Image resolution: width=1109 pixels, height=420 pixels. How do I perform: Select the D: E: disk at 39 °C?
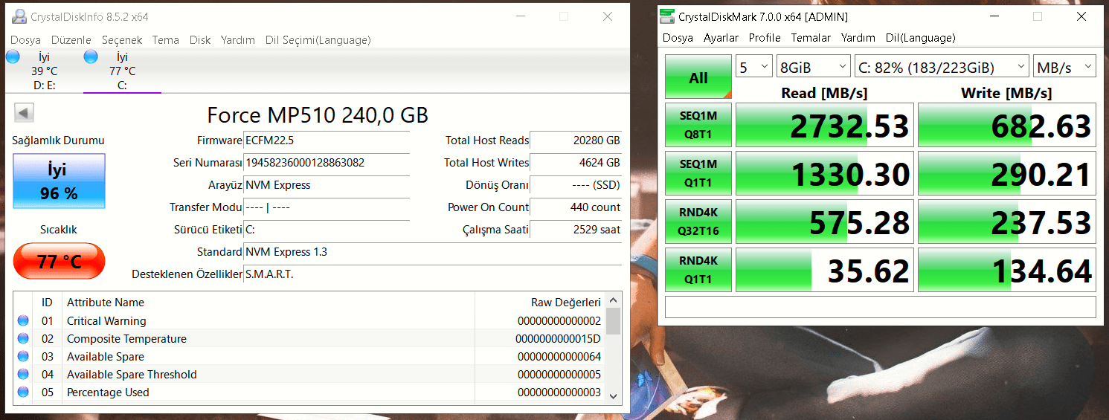pos(44,71)
